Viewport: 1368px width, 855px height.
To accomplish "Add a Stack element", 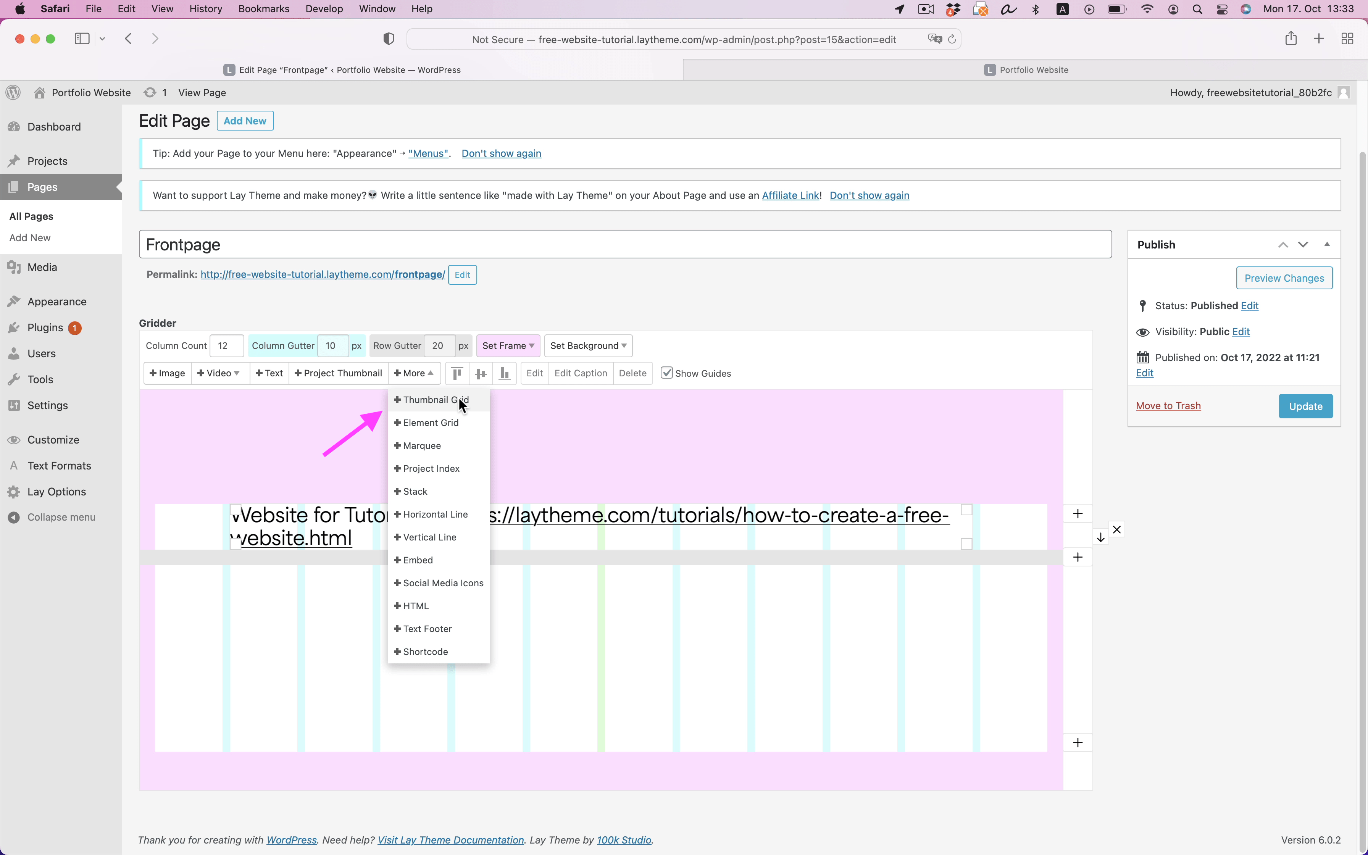I will (x=439, y=491).
